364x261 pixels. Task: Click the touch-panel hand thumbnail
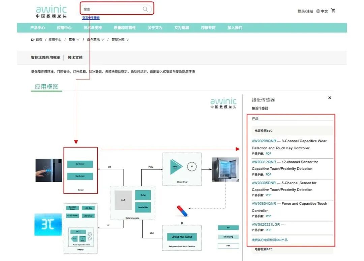[49, 170]
